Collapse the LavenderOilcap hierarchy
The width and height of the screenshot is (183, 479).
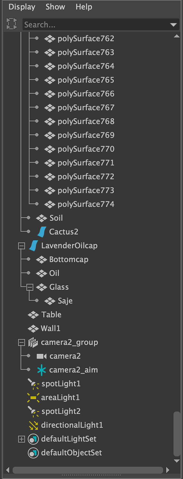click(22, 246)
